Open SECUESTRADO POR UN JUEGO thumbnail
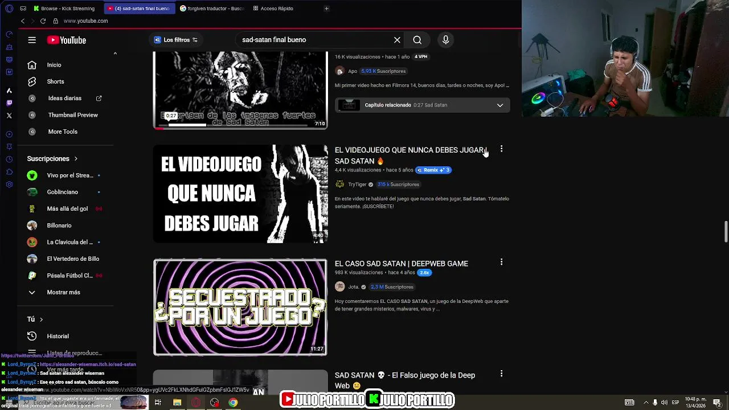Viewport: 729px width, 410px height. [x=240, y=307]
